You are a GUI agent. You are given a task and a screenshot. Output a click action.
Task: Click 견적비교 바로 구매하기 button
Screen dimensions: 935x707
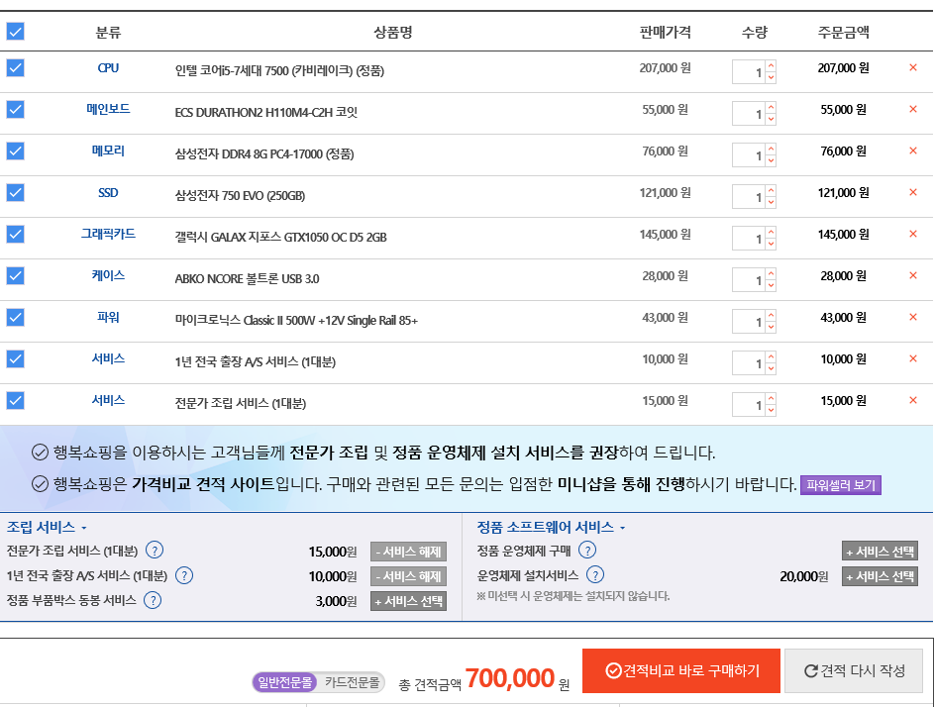(681, 670)
